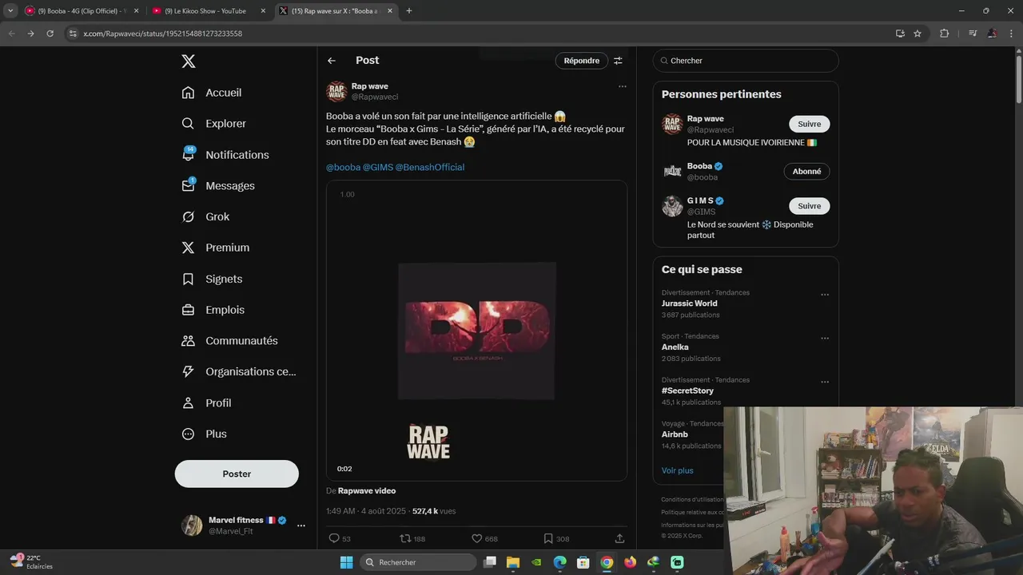The height and width of the screenshot is (575, 1023).
Task: Open a new browser tab
Action: pyautogui.click(x=409, y=11)
